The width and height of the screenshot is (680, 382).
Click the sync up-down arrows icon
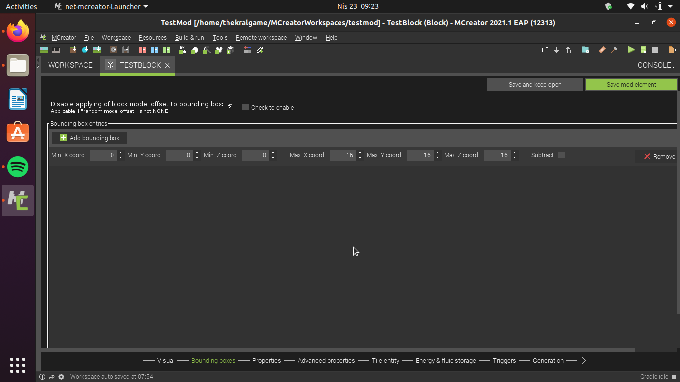(568, 50)
